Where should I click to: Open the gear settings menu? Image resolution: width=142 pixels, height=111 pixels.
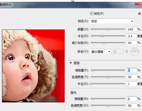(139, 14)
